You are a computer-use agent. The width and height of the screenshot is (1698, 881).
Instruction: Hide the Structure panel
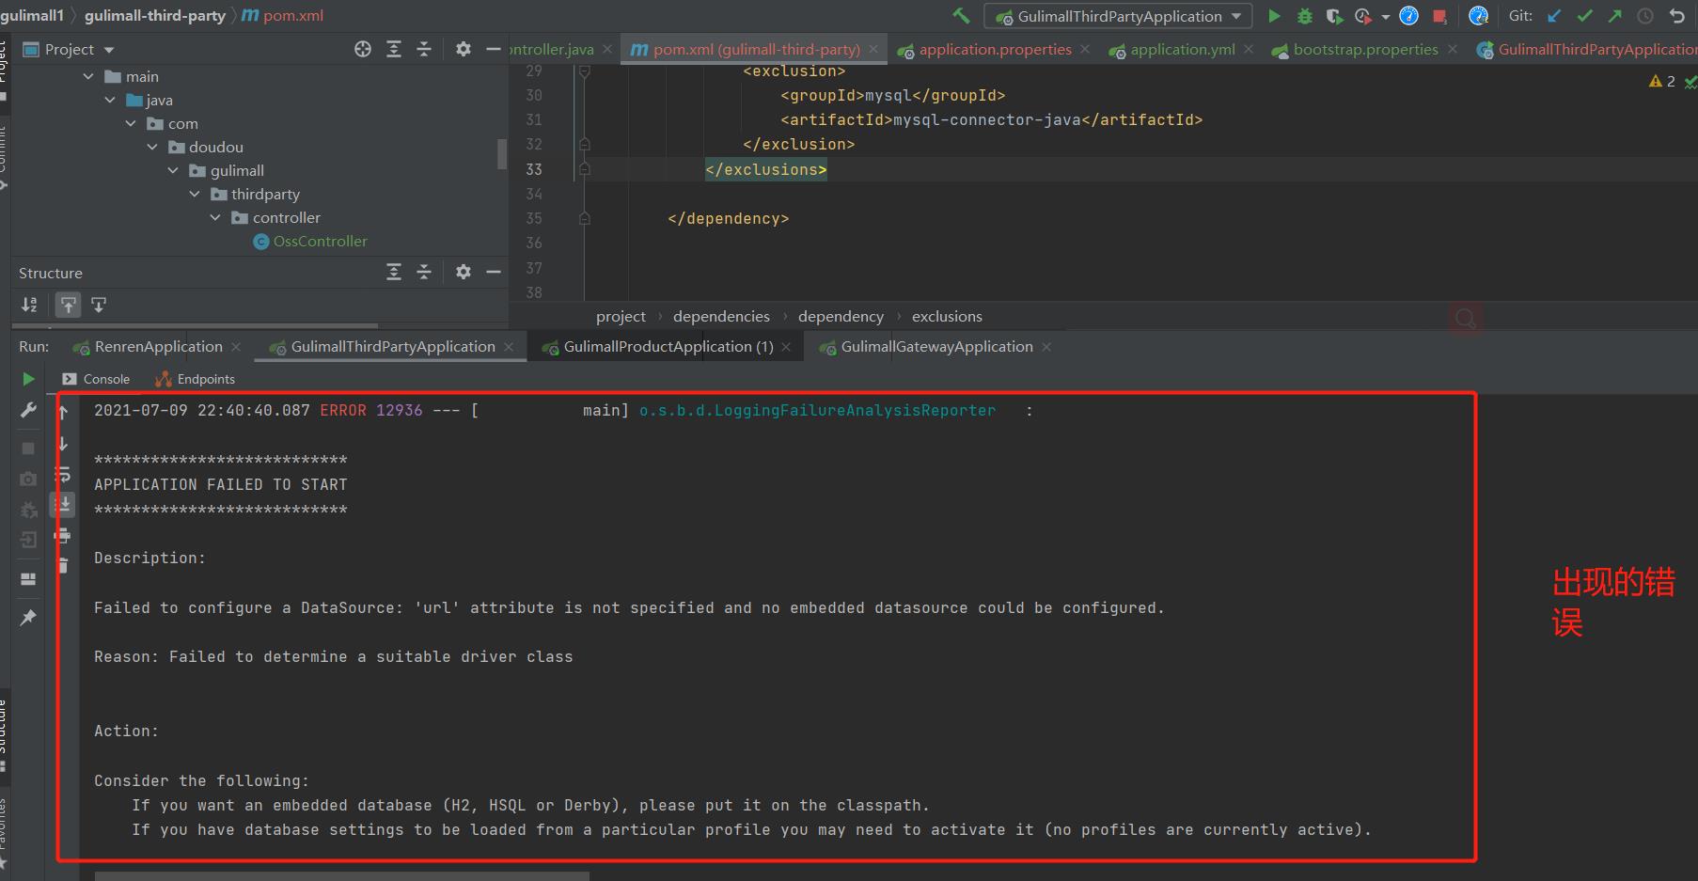(x=493, y=272)
